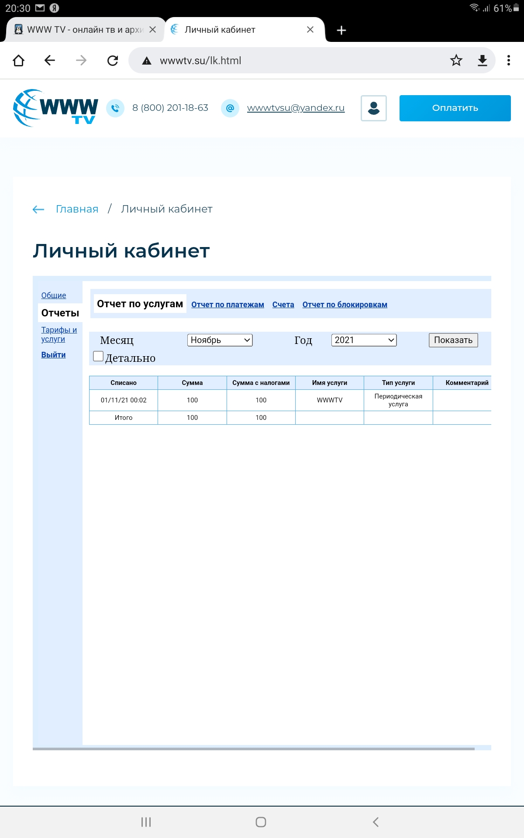Select Отчеты in sidebar
524x838 pixels.
60,313
